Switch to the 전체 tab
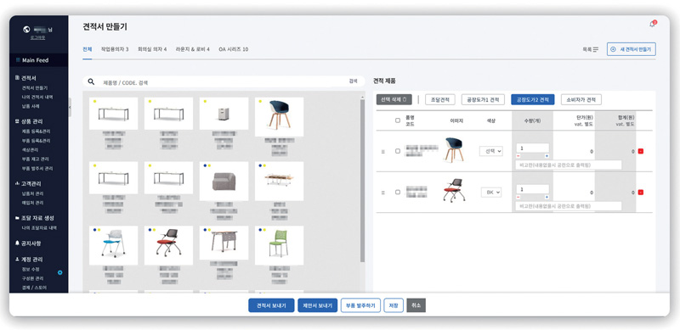Viewport: 680px width, 330px height. click(x=88, y=49)
